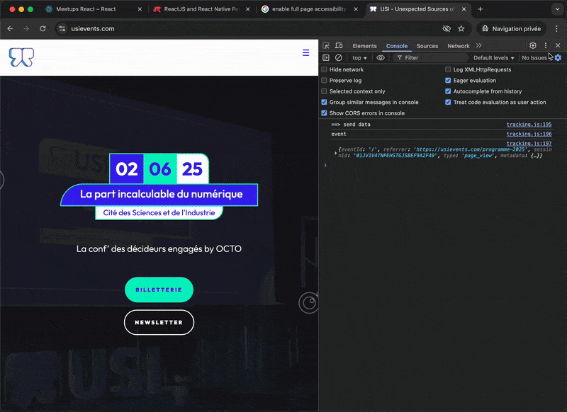The height and width of the screenshot is (412, 567).
Task: Enable the Preserve log checkbox
Action: point(324,80)
